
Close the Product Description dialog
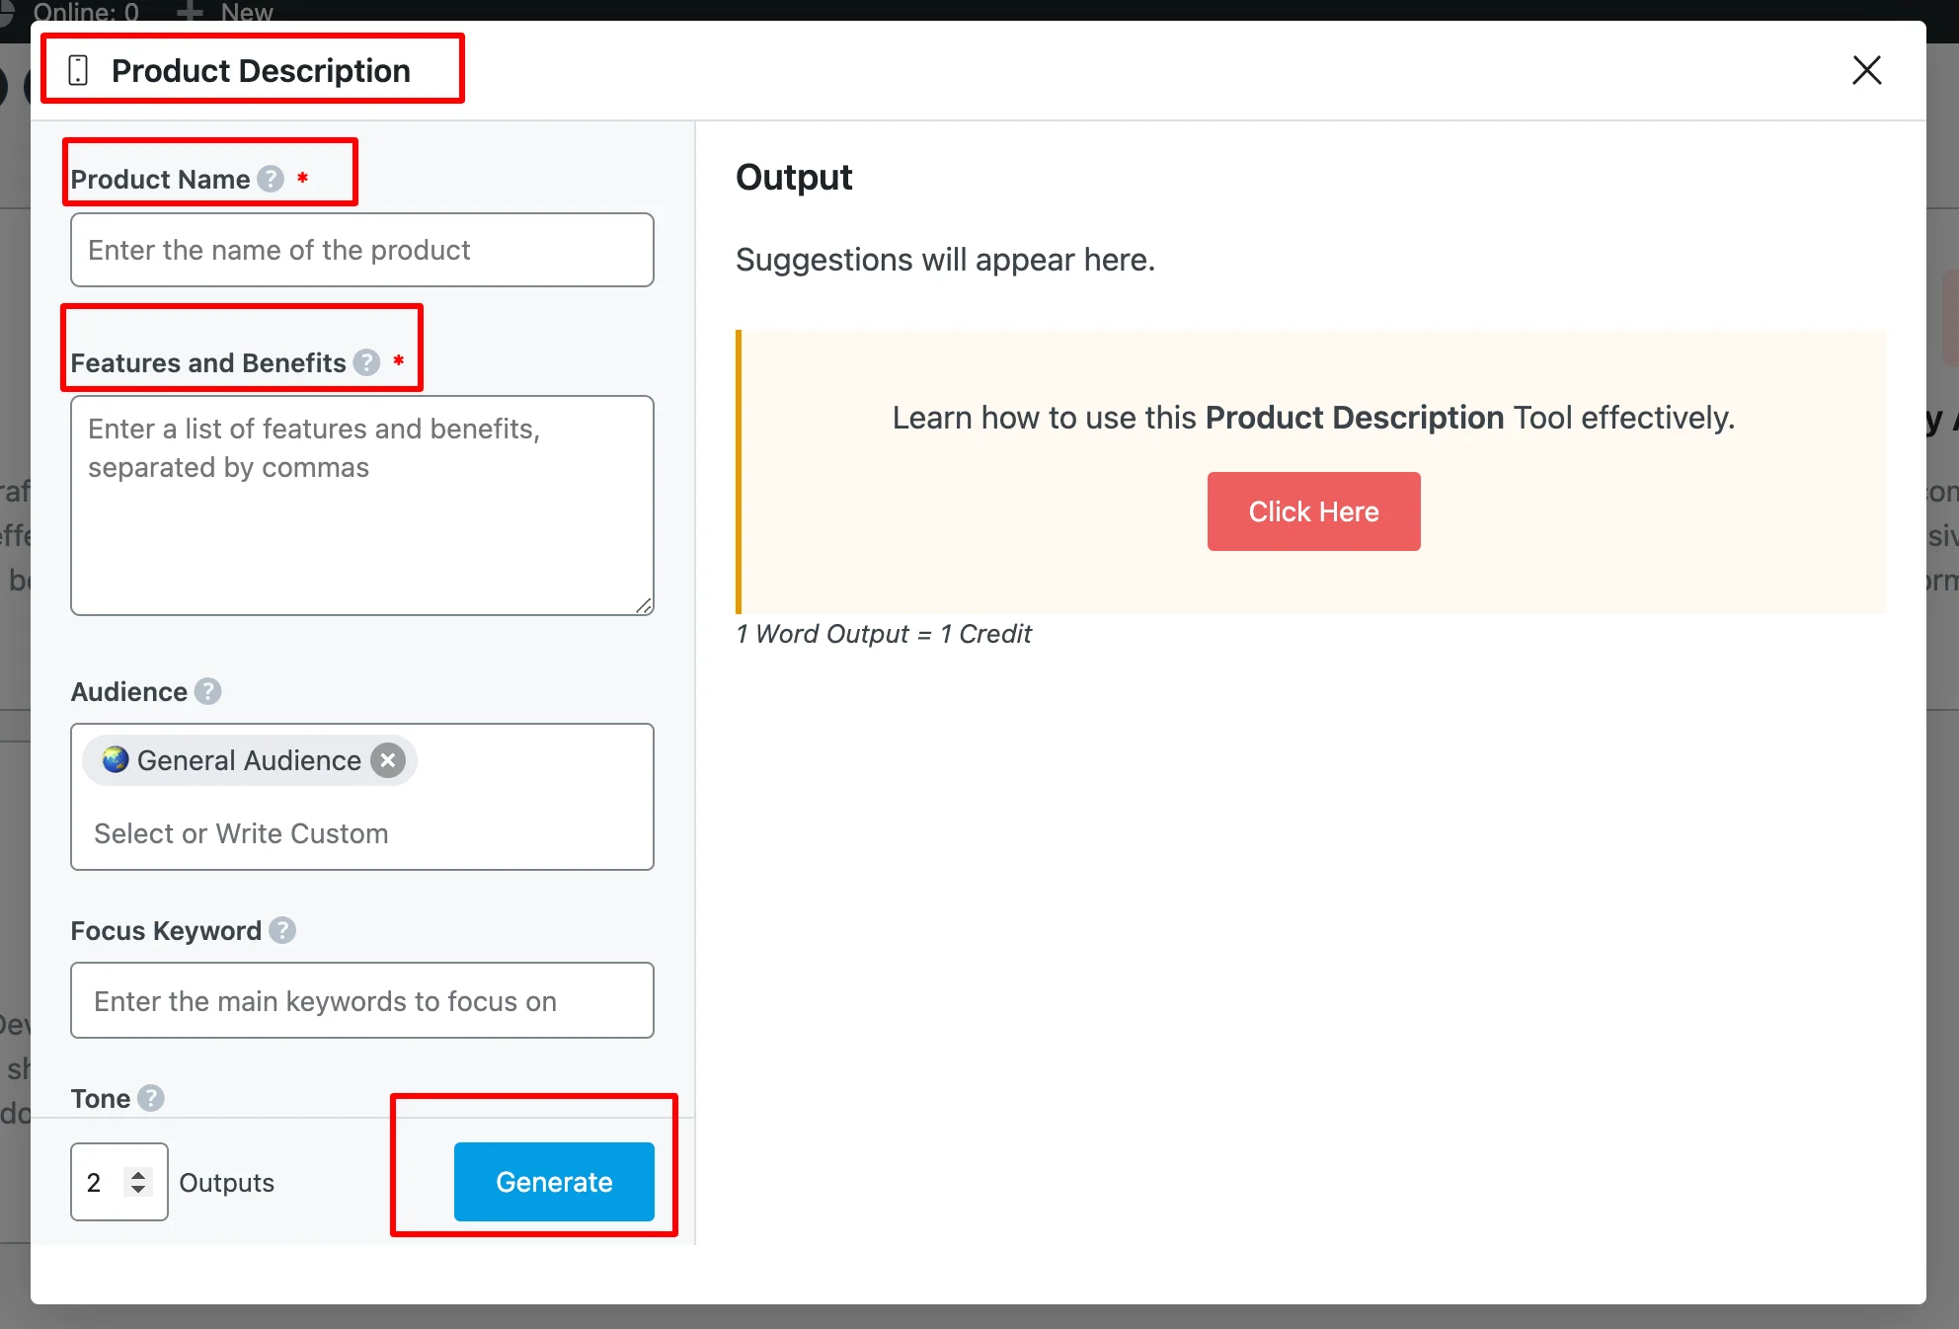click(x=1866, y=70)
